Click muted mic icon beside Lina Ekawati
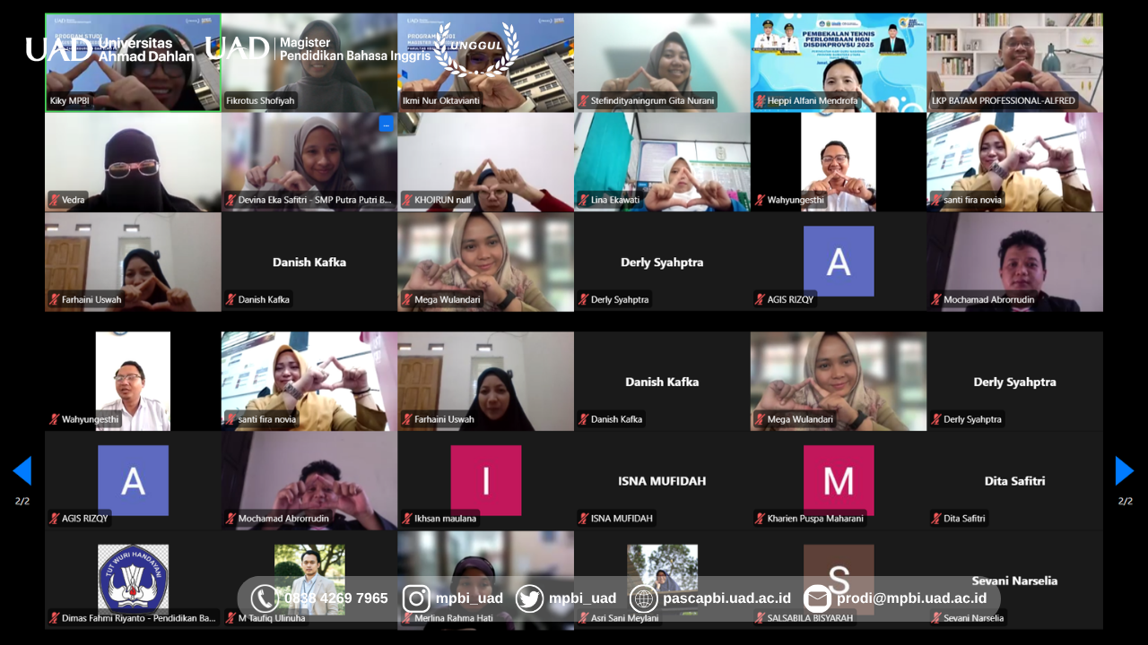Screen dimensions: 1148x645 (584, 200)
